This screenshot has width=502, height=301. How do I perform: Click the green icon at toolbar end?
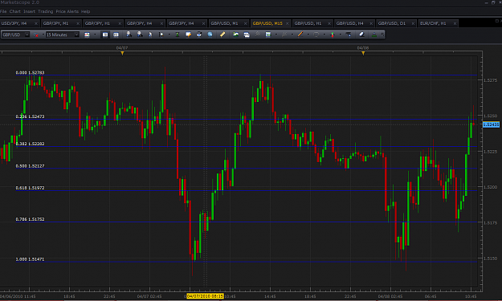tap(374, 35)
